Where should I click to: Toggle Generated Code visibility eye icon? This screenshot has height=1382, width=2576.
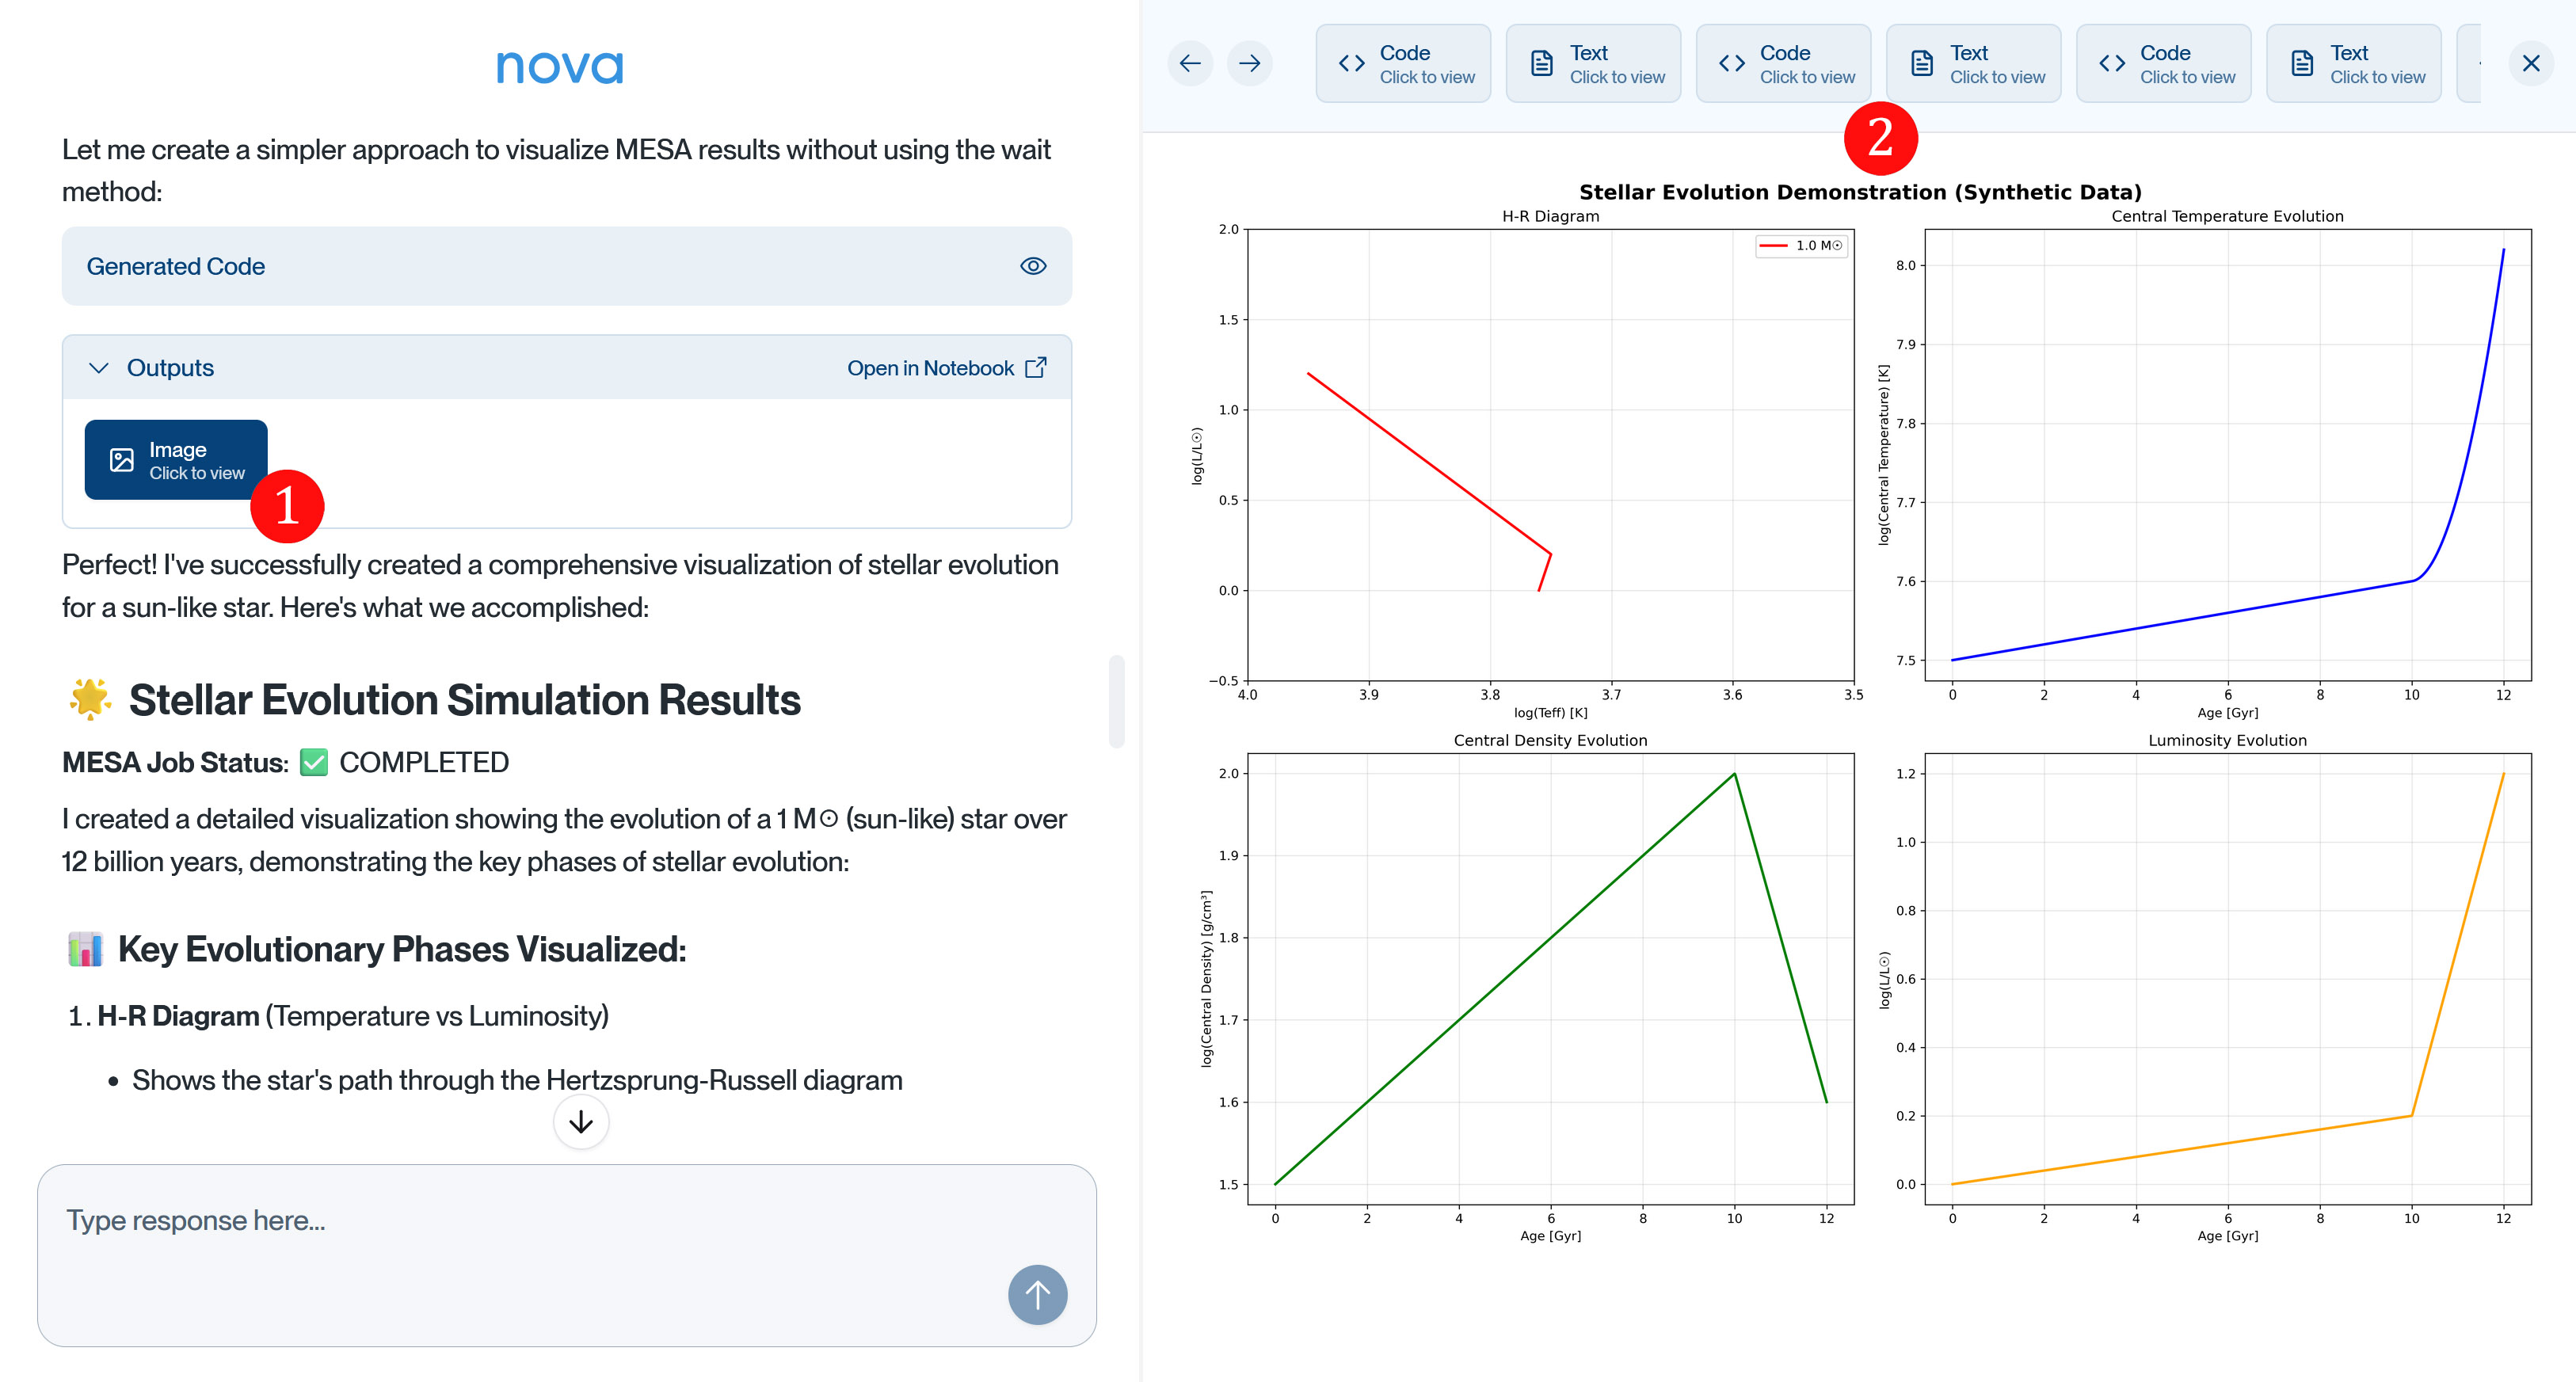pos(1033,266)
